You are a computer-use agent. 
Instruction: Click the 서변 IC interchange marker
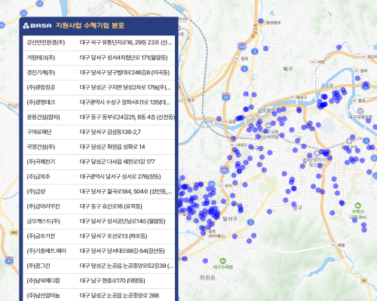[x=314, y=62]
